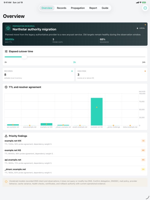Image resolution: width=150 pixels, height=200 pixels.
Task: Switch to the Records tab
Action: (x=62, y=8)
